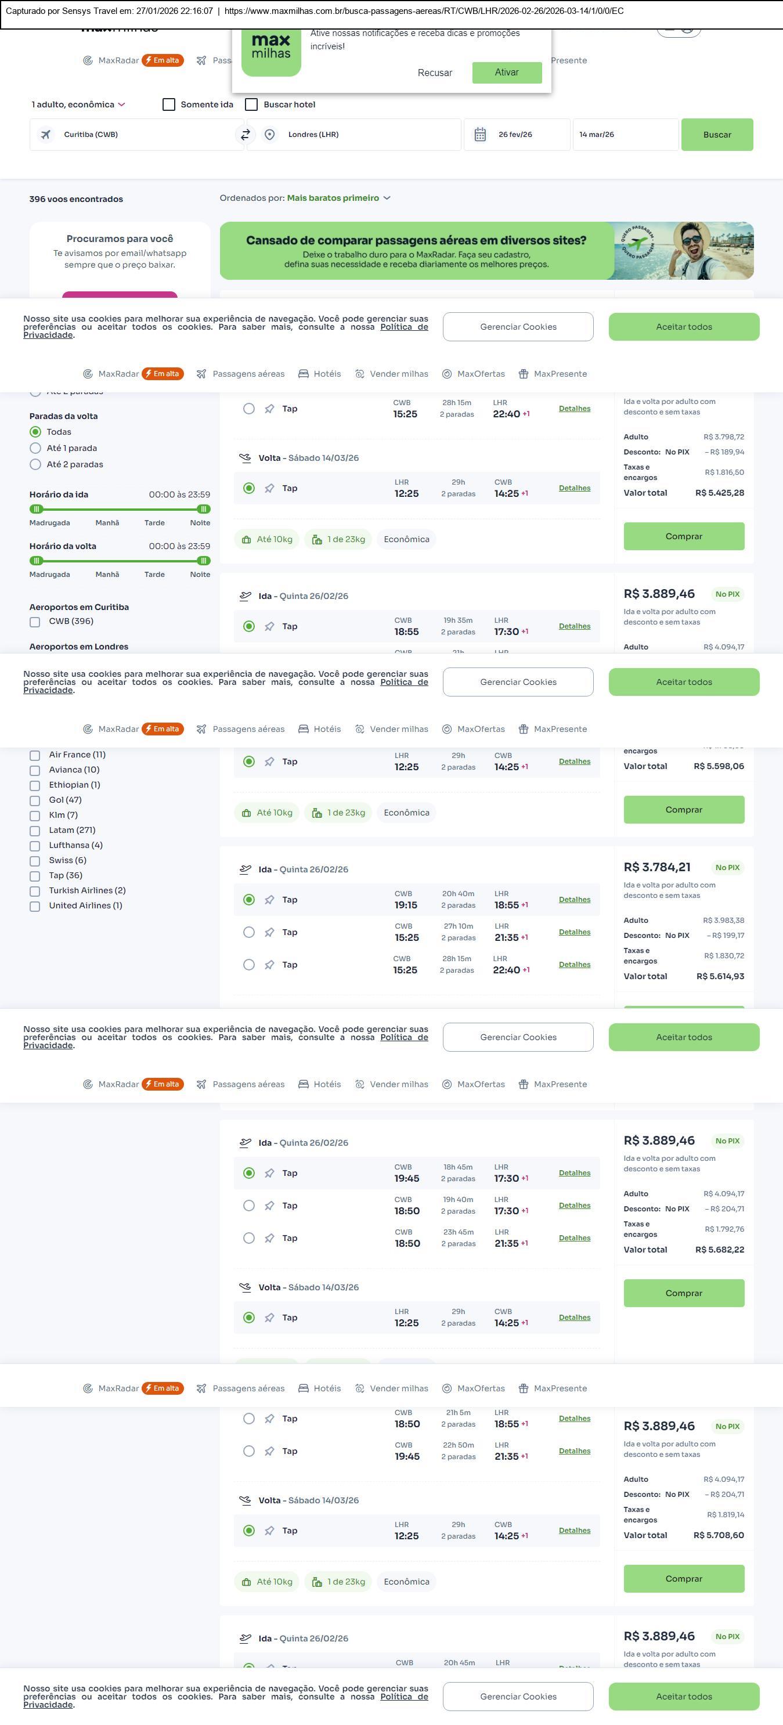The width and height of the screenshot is (783, 1725).
Task: Expand the Mais baratos primeiro sort dropdown
Action: coord(338,199)
